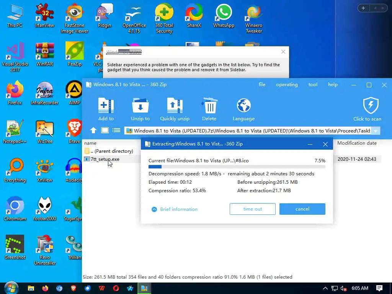Close the Extracting dialog
The image size is (392, 294).
(x=325, y=144)
